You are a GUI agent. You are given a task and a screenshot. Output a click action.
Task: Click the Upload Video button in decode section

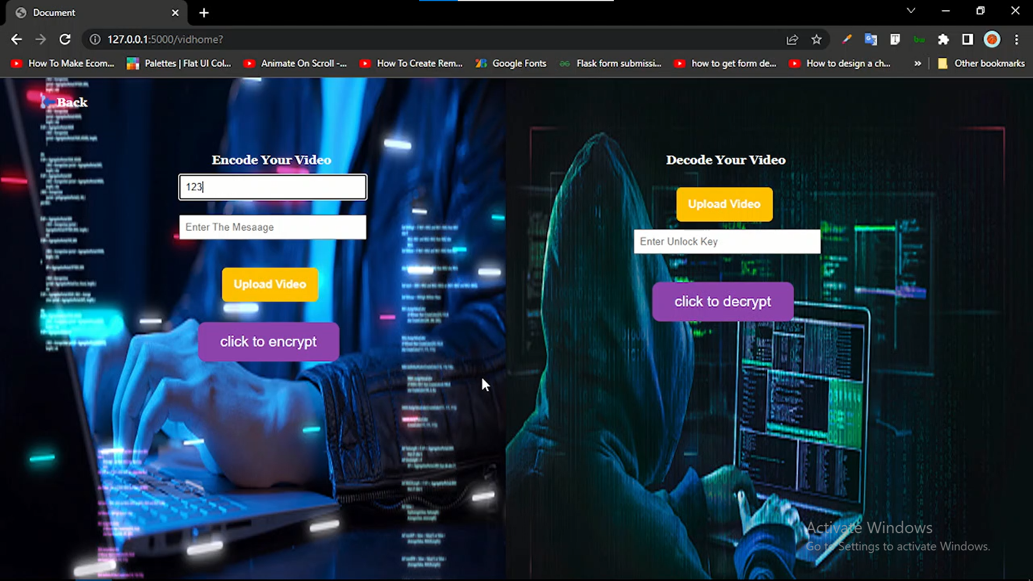[724, 204]
